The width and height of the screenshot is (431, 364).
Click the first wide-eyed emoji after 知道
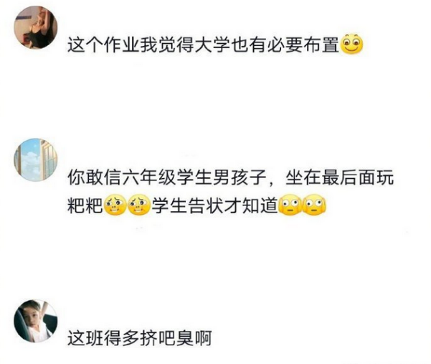(290, 205)
